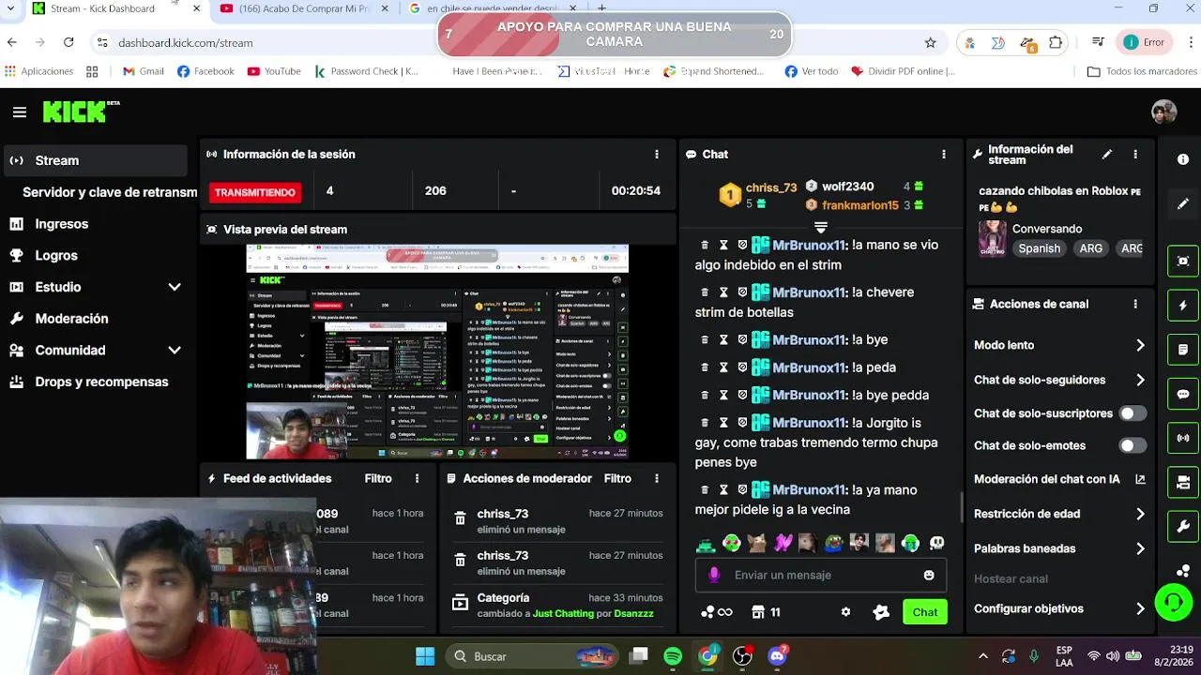Click the purple microphone icon in message box
1201x675 pixels.
(x=714, y=575)
